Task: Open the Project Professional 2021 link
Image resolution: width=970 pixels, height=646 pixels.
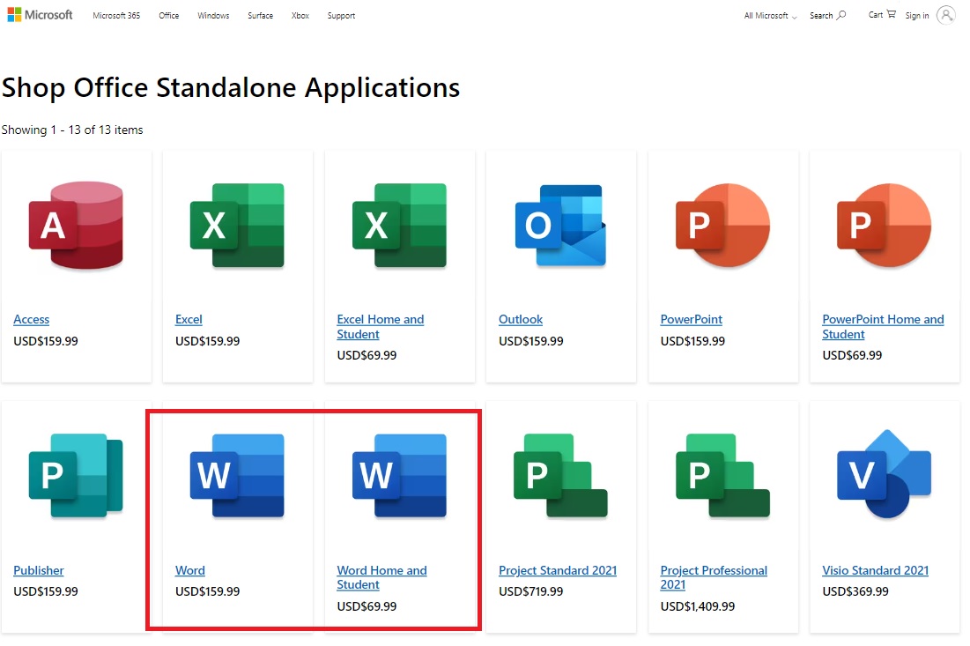Action: pos(714,577)
